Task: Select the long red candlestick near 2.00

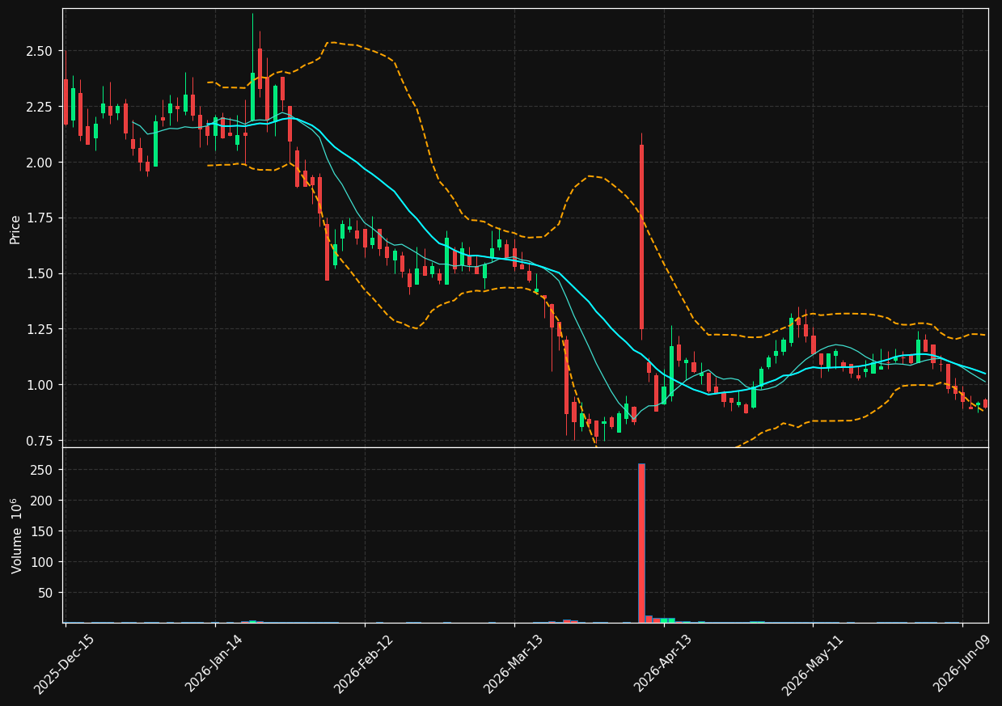Action: click(x=641, y=237)
